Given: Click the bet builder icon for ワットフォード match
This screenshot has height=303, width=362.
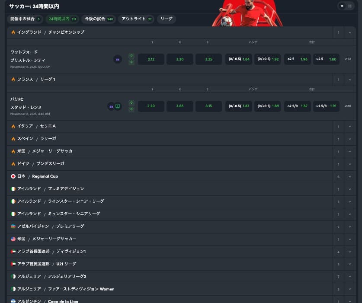Looking at the screenshot, I should (118, 59).
